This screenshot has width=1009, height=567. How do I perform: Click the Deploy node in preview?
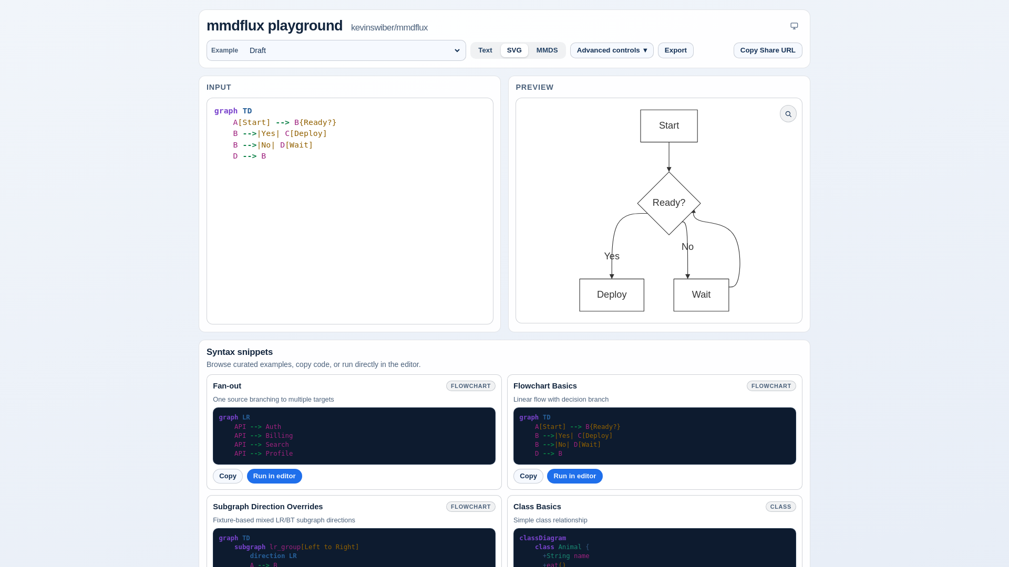(x=611, y=295)
